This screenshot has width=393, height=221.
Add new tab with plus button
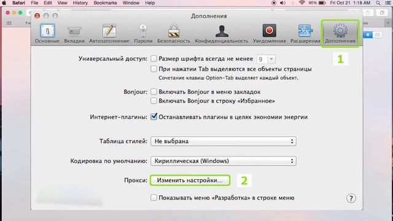pos(388,23)
